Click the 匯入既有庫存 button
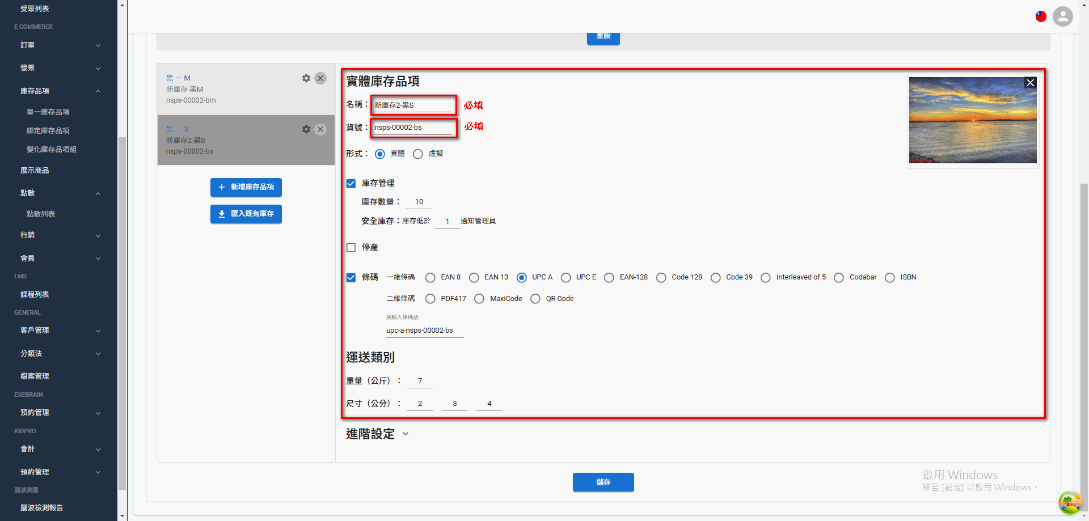Viewport: 1089px width, 521px height. (246, 214)
